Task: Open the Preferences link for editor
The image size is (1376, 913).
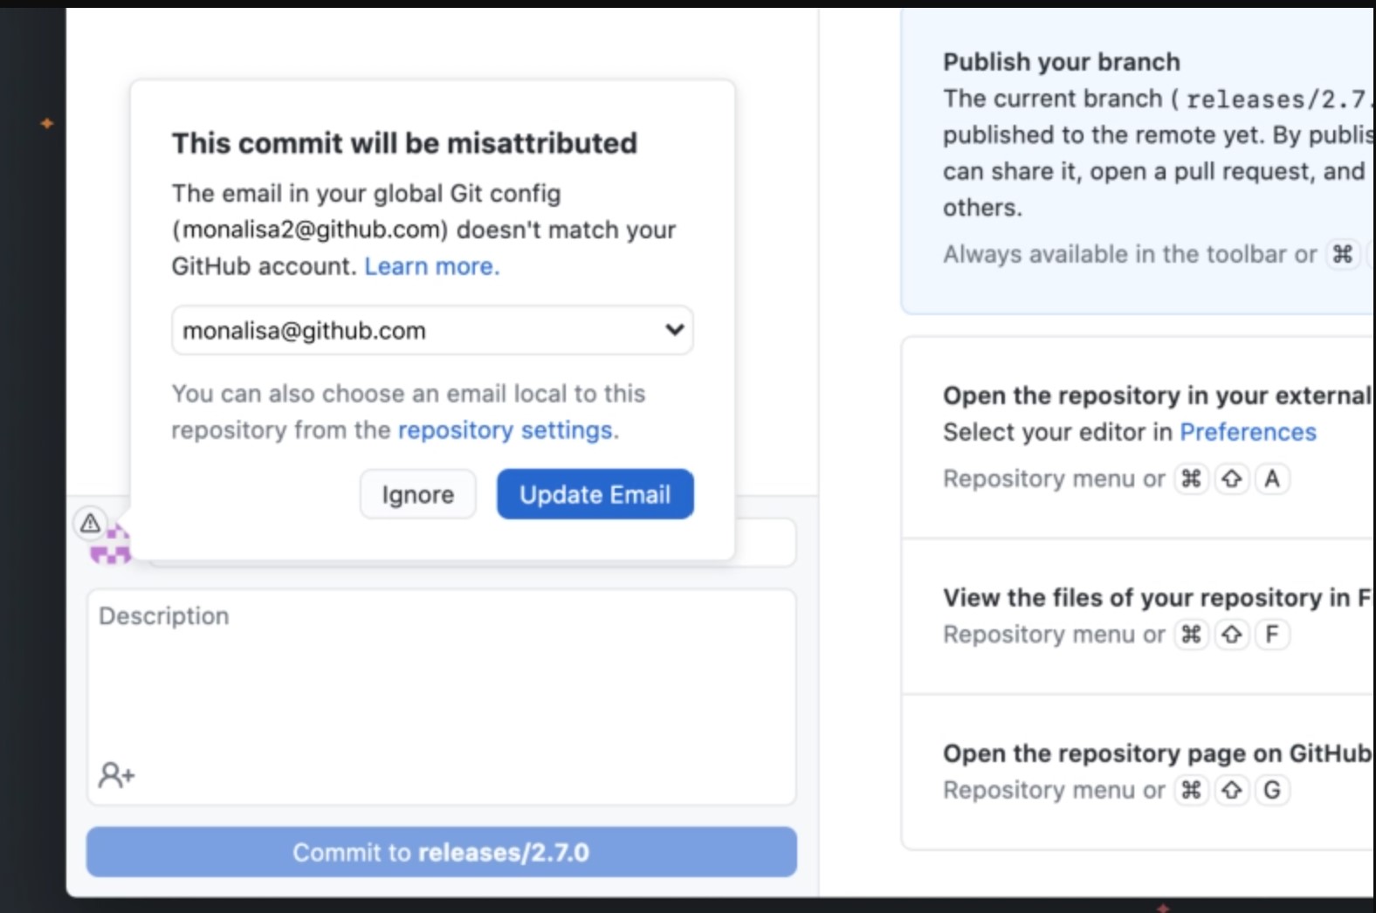Action: click(1248, 432)
